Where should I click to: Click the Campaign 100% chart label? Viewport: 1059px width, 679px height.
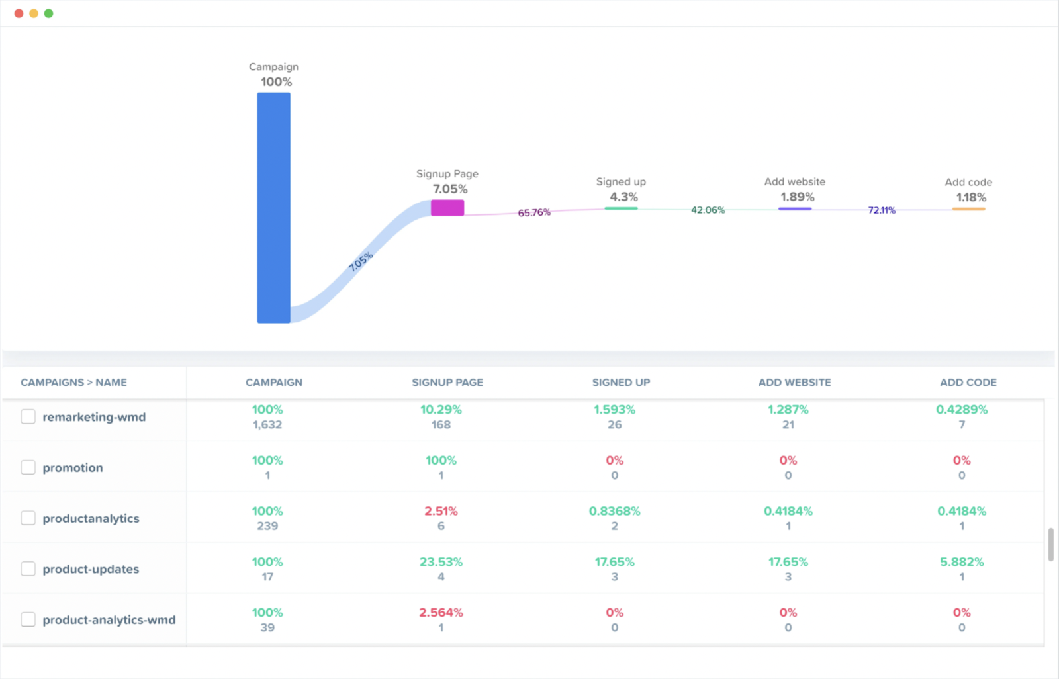click(274, 74)
